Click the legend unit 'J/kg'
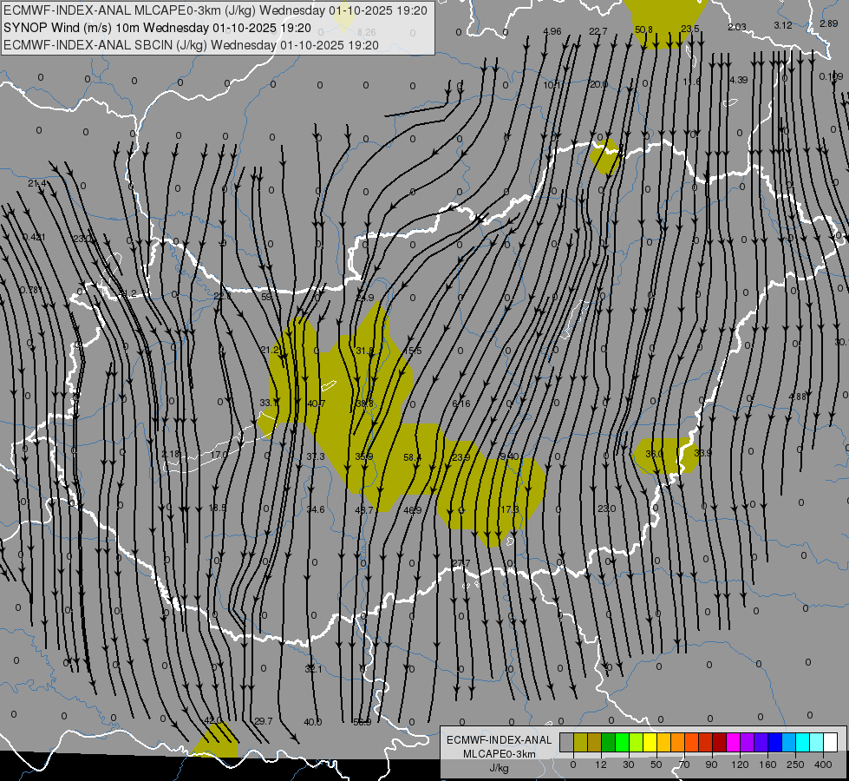849x781 pixels. coord(500,767)
